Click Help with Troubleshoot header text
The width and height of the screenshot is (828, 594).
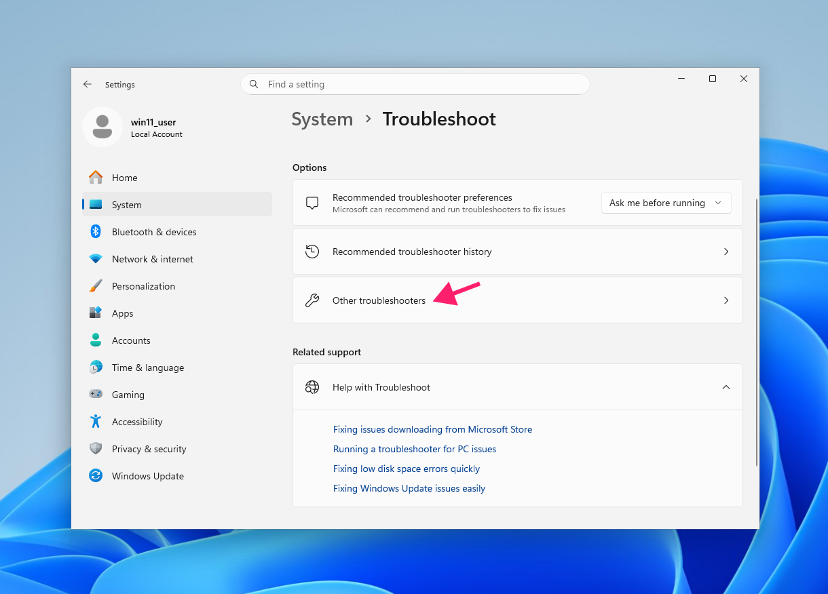pos(381,387)
